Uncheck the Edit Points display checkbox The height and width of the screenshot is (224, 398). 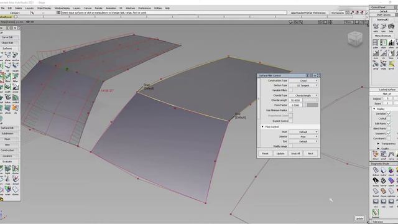[389, 123]
